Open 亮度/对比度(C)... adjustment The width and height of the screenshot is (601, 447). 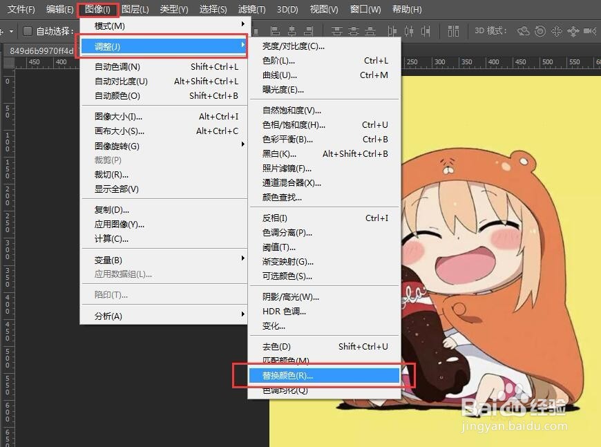click(324, 46)
